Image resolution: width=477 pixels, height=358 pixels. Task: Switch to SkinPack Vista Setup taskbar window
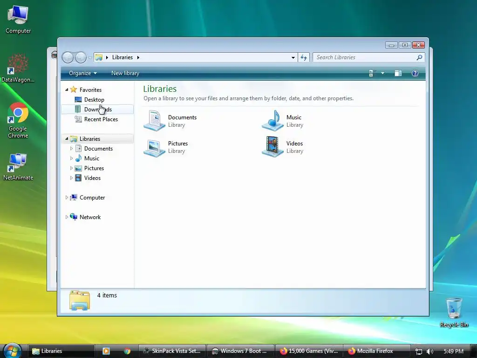[x=172, y=351]
